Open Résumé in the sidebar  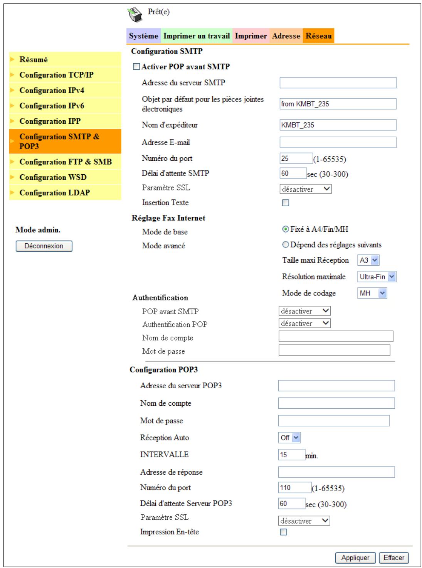point(65,59)
